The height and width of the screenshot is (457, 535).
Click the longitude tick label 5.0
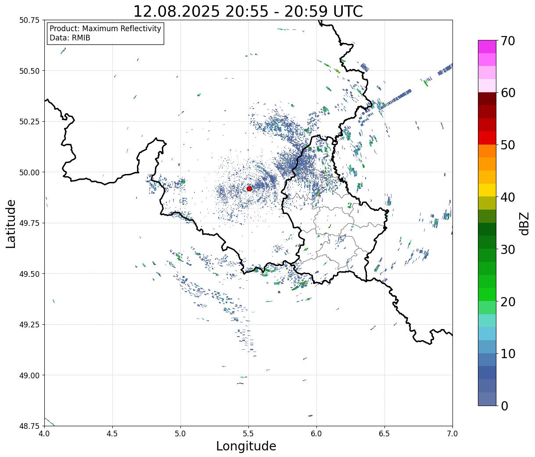pos(180,433)
